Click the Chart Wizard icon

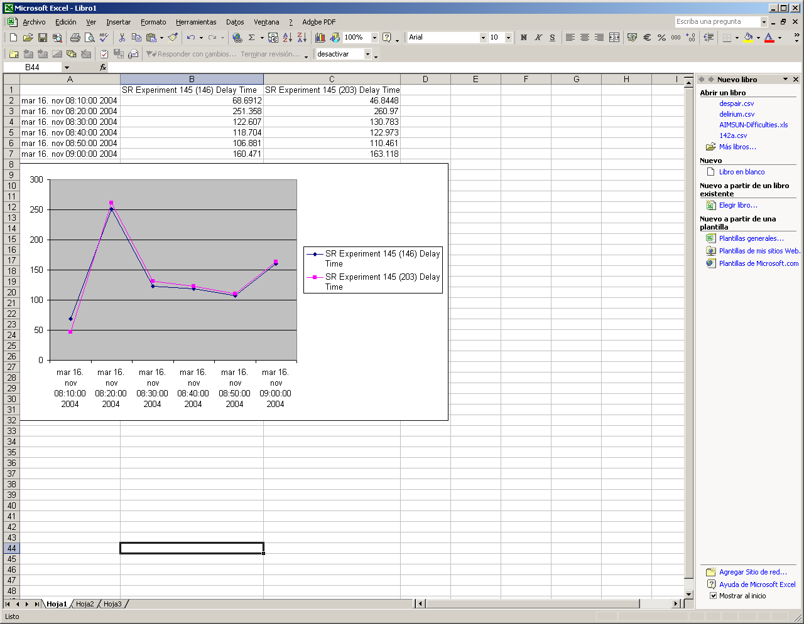point(320,38)
